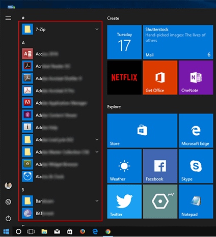The image size is (216, 237).
Task: Click the user account avatar
Action: 8,186
